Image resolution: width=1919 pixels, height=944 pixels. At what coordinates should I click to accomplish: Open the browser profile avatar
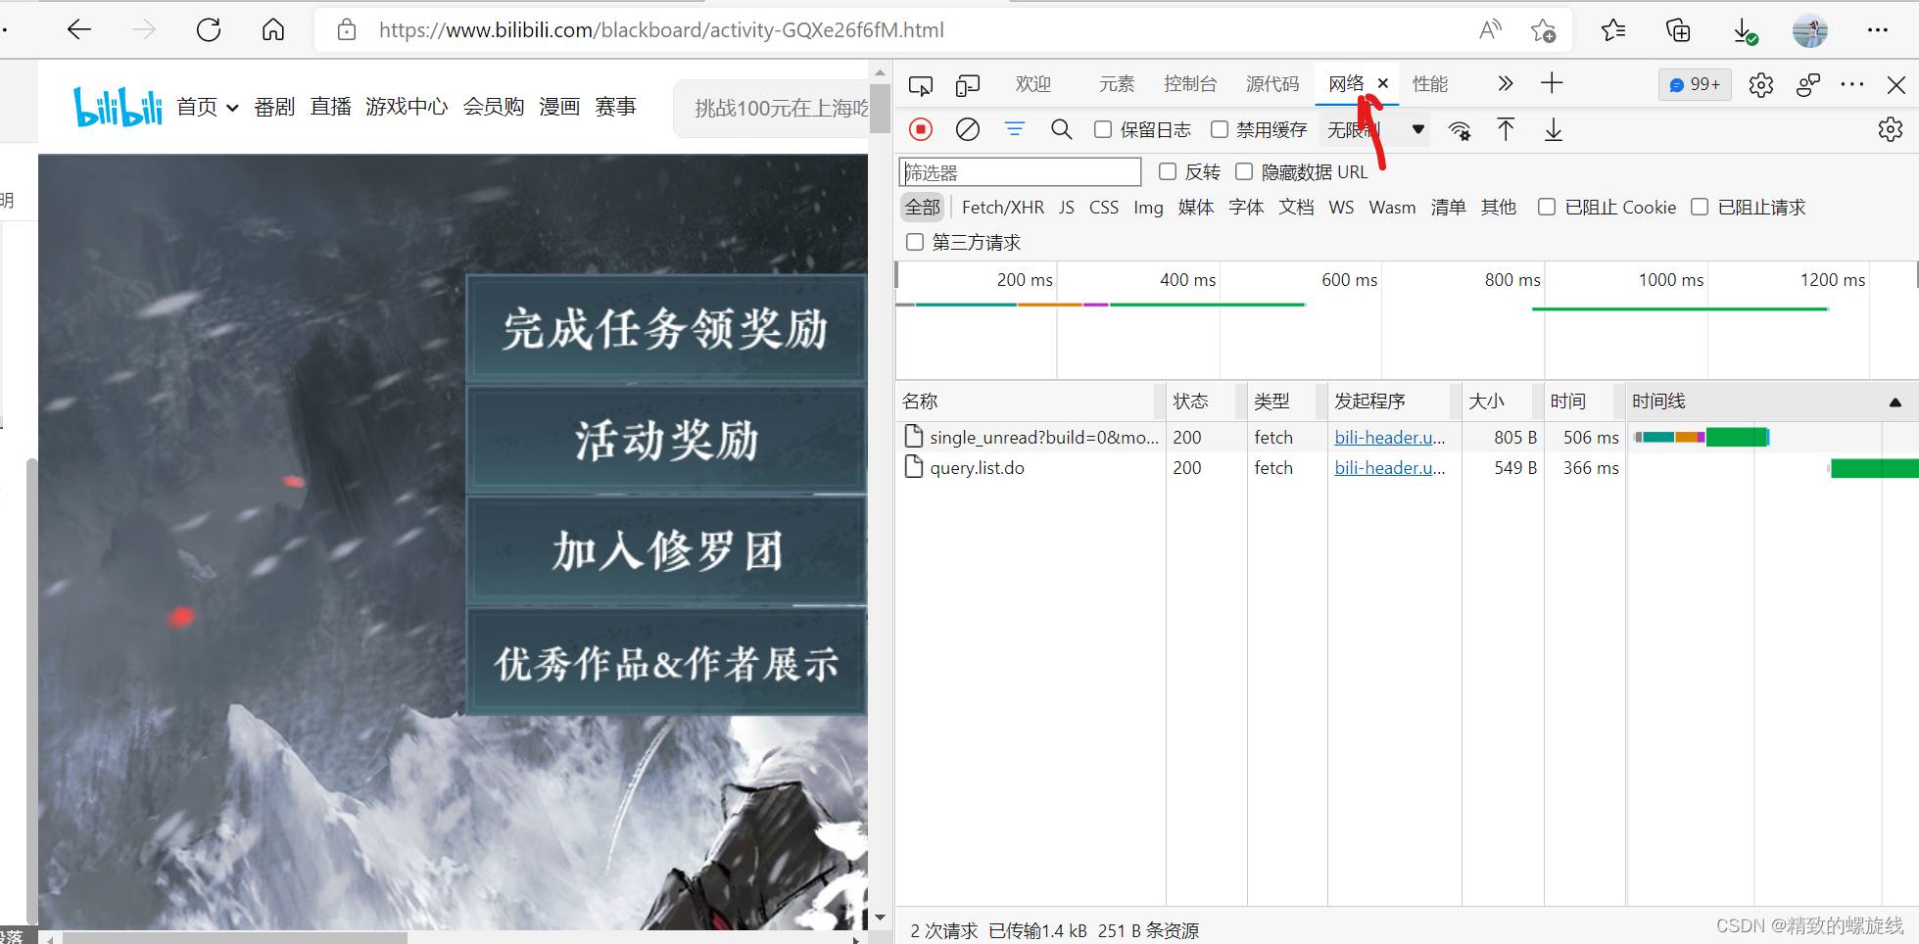tap(1810, 30)
